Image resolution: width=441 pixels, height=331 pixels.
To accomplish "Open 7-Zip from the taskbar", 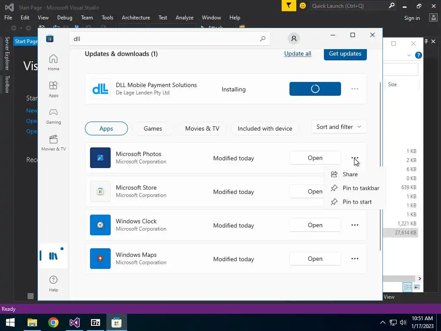I will pyautogui.click(x=95, y=322).
